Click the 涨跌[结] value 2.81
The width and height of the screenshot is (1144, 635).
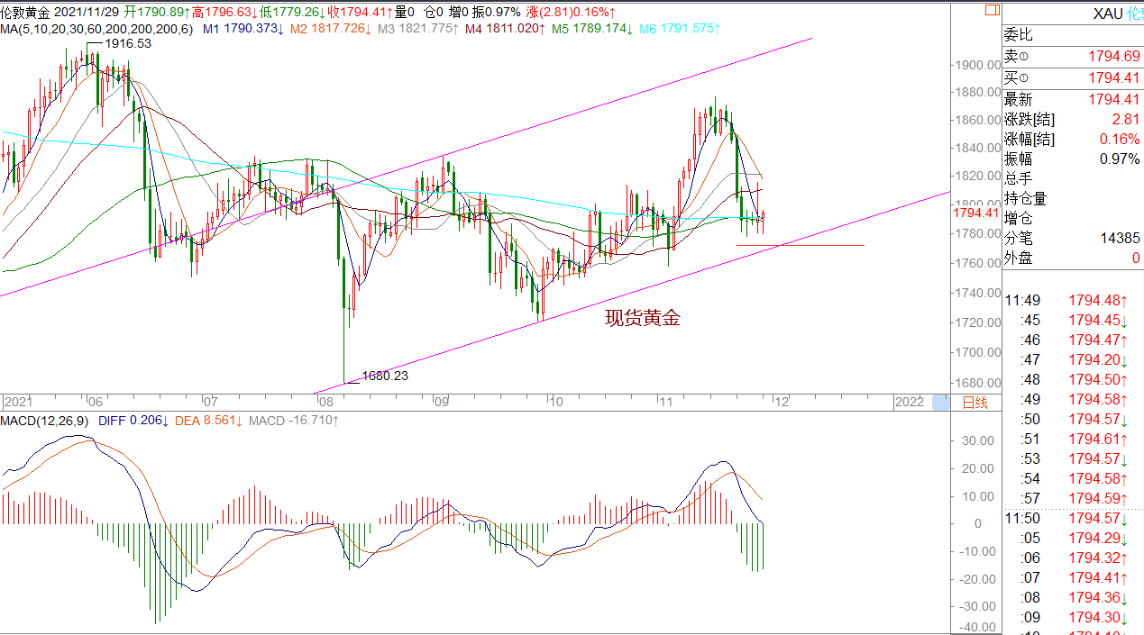point(1125,120)
